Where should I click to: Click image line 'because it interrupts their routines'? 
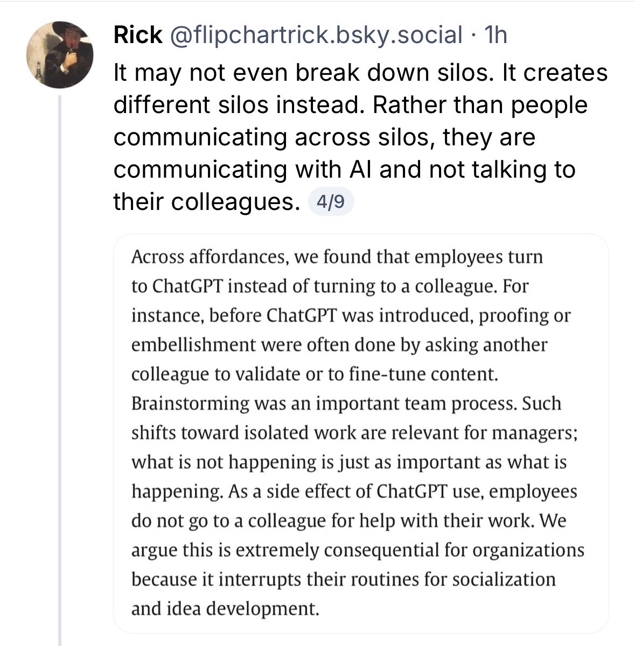344,579
